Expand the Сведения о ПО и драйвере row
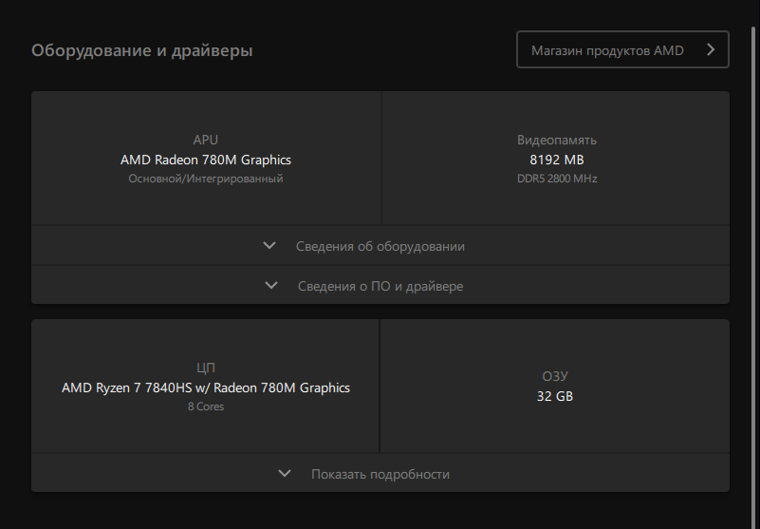760x529 pixels. [380, 286]
